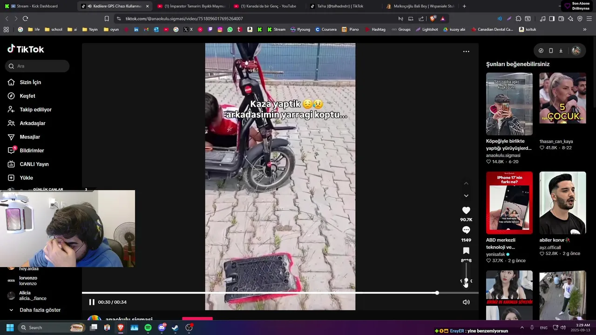Open Lightshot bookmark

427,29
